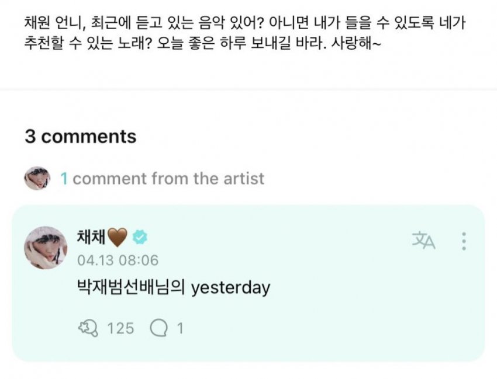Click the "3 comments" heading
The image size is (497, 379).
click(81, 137)
